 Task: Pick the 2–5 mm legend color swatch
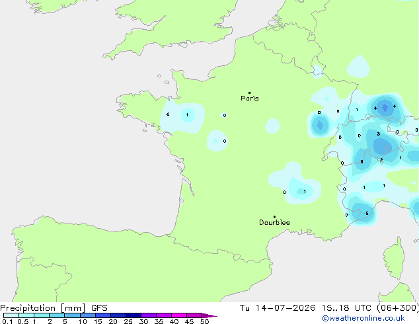(x=57, y=315)
